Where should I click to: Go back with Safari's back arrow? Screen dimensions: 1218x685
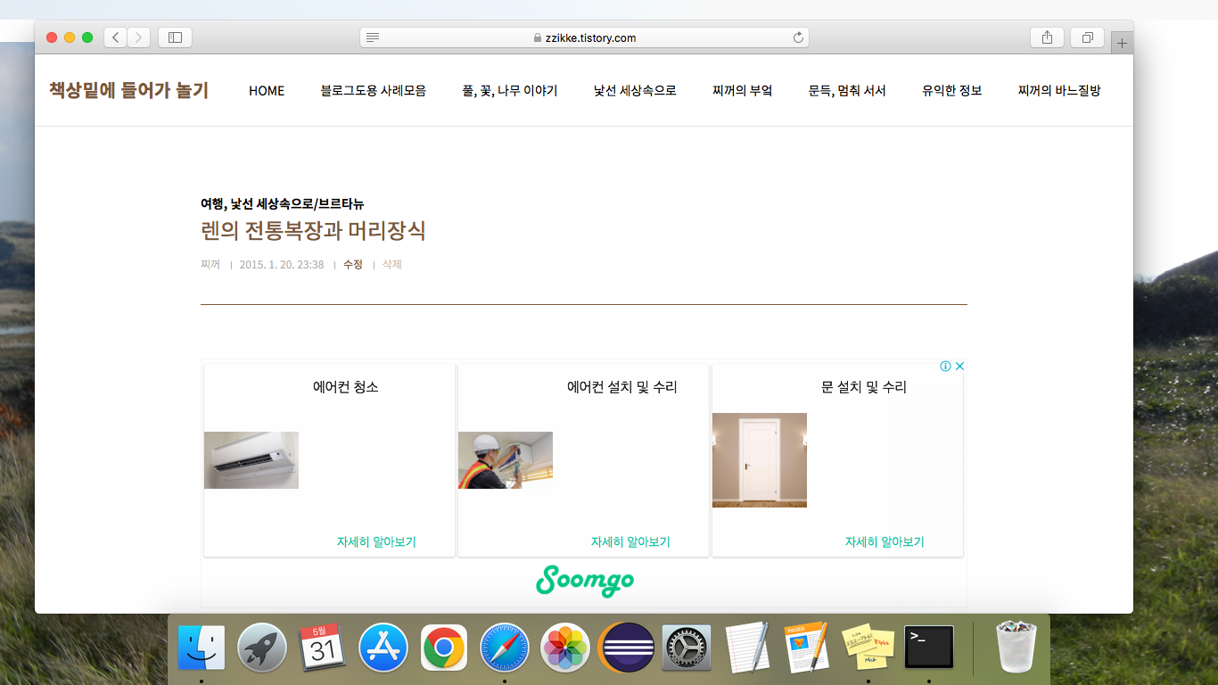click(x=116, y=37)
